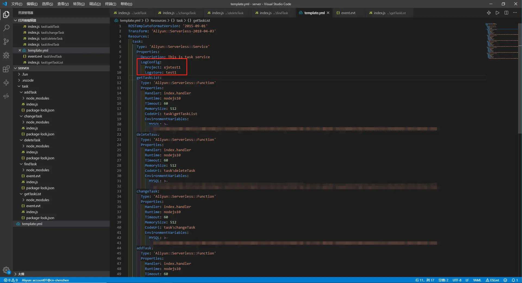
Task: Open the Aliyun Serverless view icon
Action: [x=6, y=83]
